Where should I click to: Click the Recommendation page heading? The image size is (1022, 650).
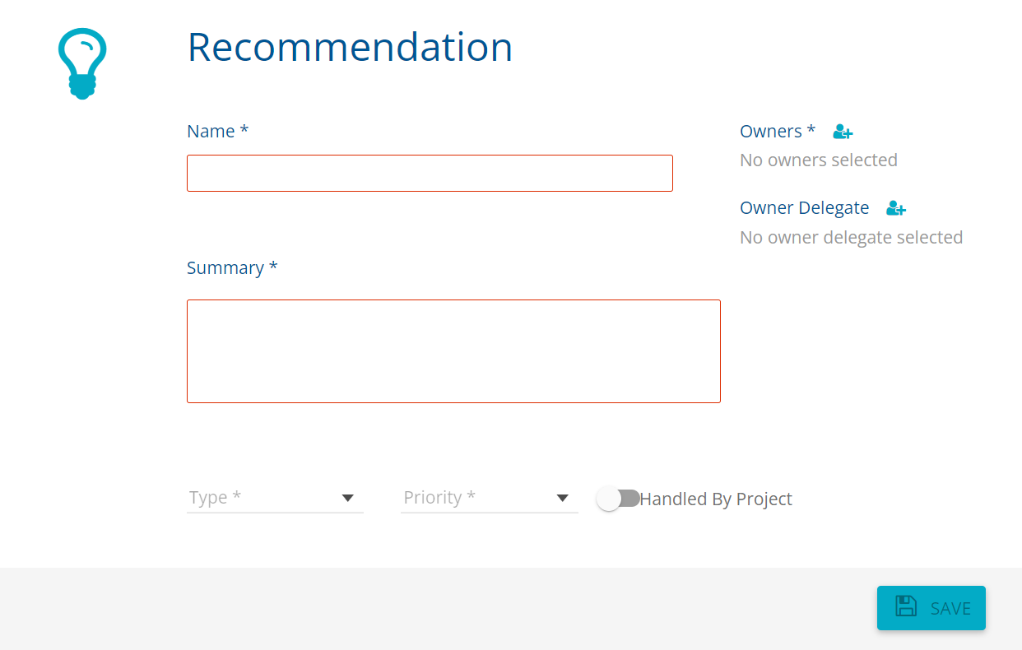click(x=350, y=47)
